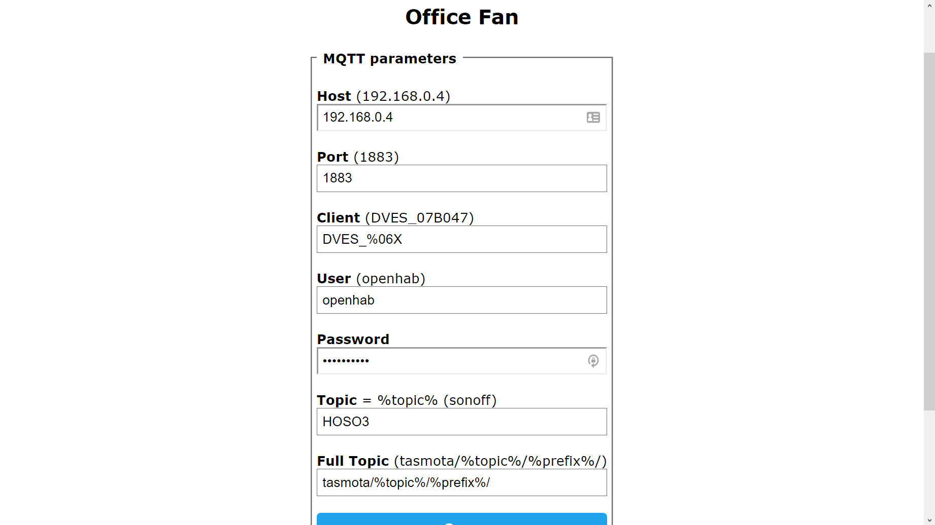
Task: Click the MQTT parameters section legend
Action: [x=389, y=59]
